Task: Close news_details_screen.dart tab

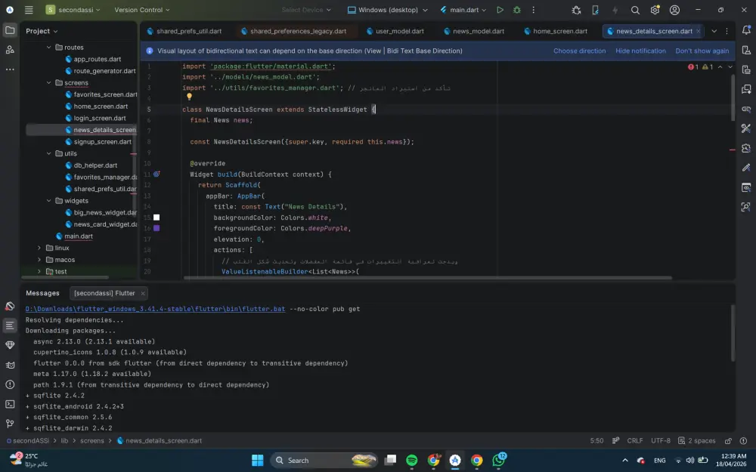Action: coord(698,31)
